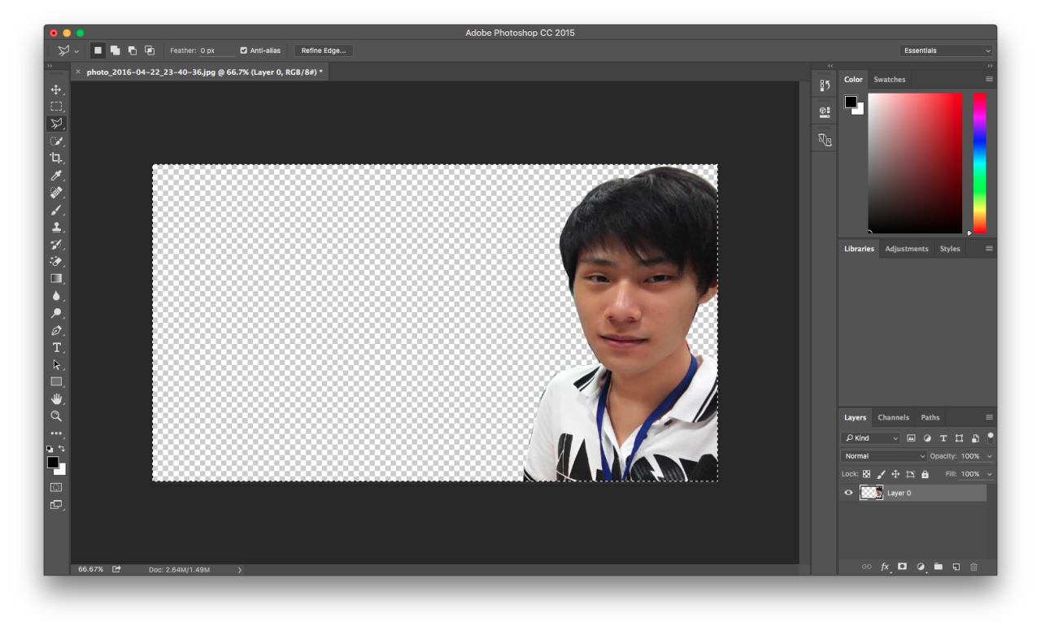Switch to the Paths tab
Image resolution: width=1041 pixels, height=635 pixels.
click(x=930, y=418)
